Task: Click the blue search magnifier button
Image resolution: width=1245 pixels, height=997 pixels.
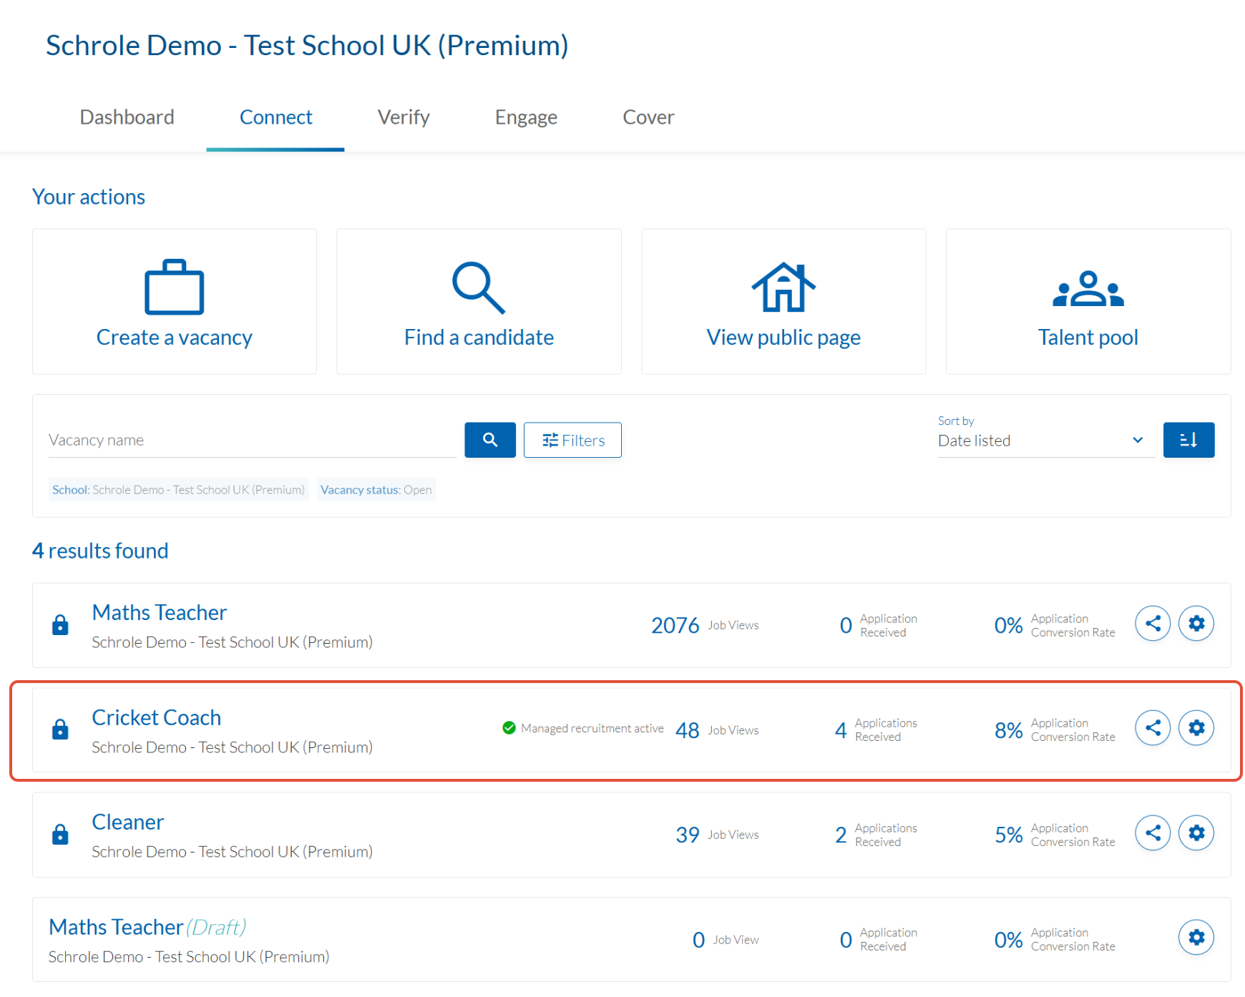Action: click(x=490, y=440)
